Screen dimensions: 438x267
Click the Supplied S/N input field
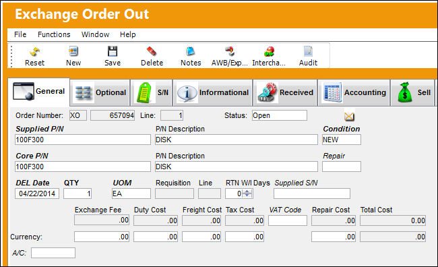[312, 194]
